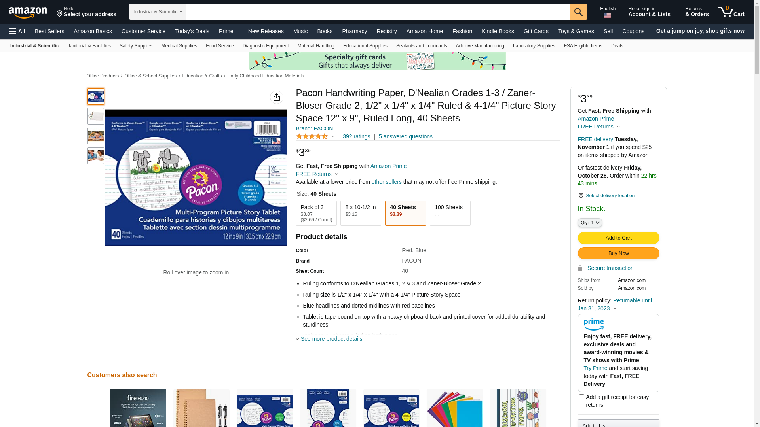
Task: Select the Pack of 3 size option
Action: tap(316, 213)
